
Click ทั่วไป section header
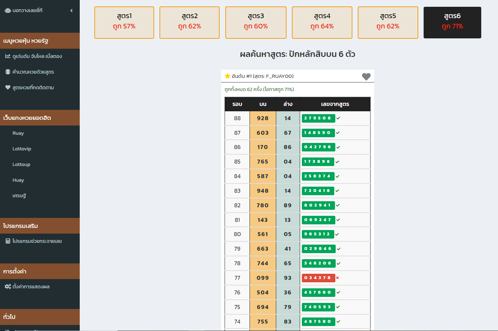pyautogui.click(x=40, y=317)
